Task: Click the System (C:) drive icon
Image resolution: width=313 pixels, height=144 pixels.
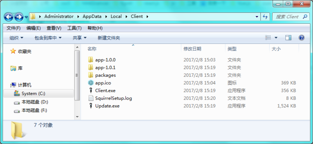Action: point(17,93)
